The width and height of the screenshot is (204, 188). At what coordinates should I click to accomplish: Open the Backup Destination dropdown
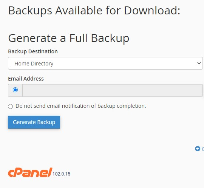click(105, 63)
